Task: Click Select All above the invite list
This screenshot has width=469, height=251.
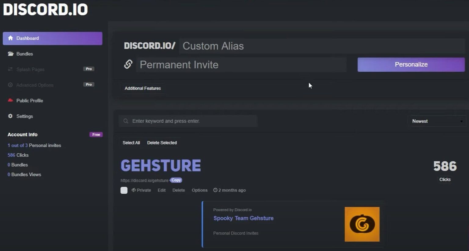Action: (x=131, y=142)
